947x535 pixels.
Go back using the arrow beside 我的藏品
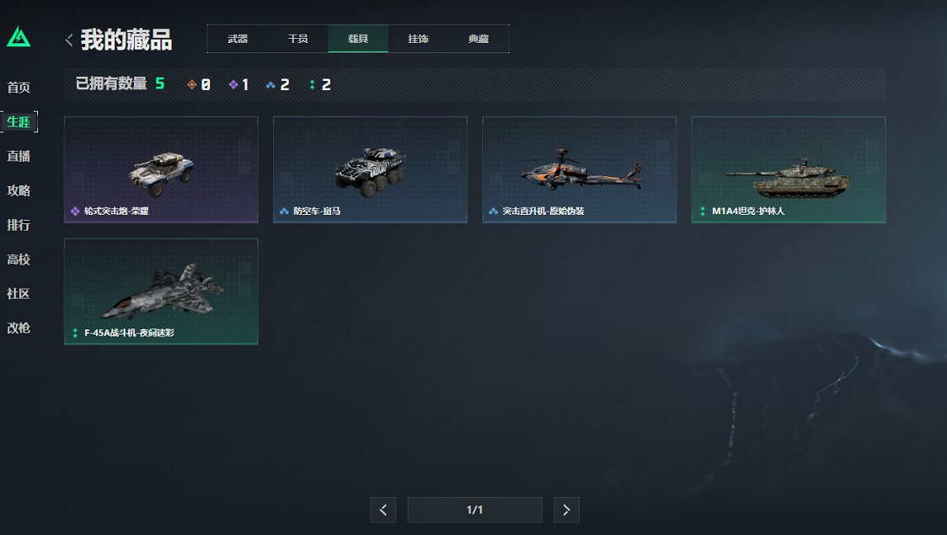(x=69, y=40)
